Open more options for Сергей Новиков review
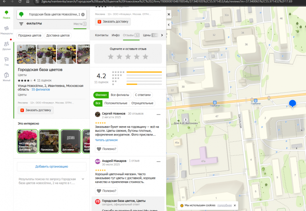Viewport: 306px width, 211px height. click(x=159, y=115)
